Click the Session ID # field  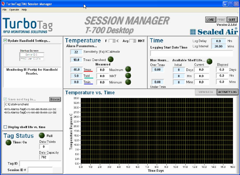40,170
